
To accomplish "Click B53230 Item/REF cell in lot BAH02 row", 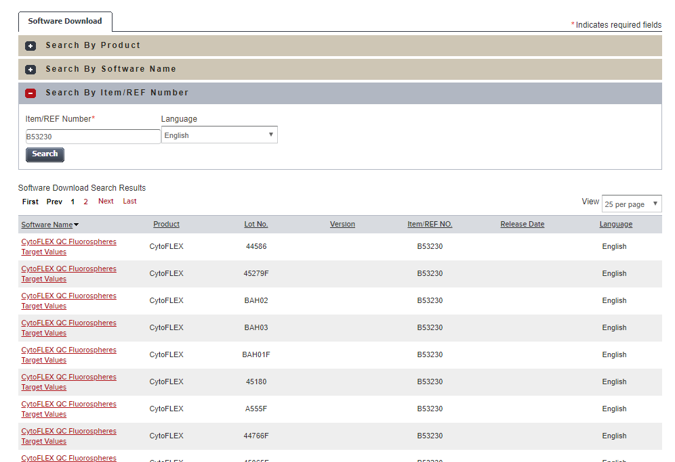I will pyautogui.click(x=430, y=301).
